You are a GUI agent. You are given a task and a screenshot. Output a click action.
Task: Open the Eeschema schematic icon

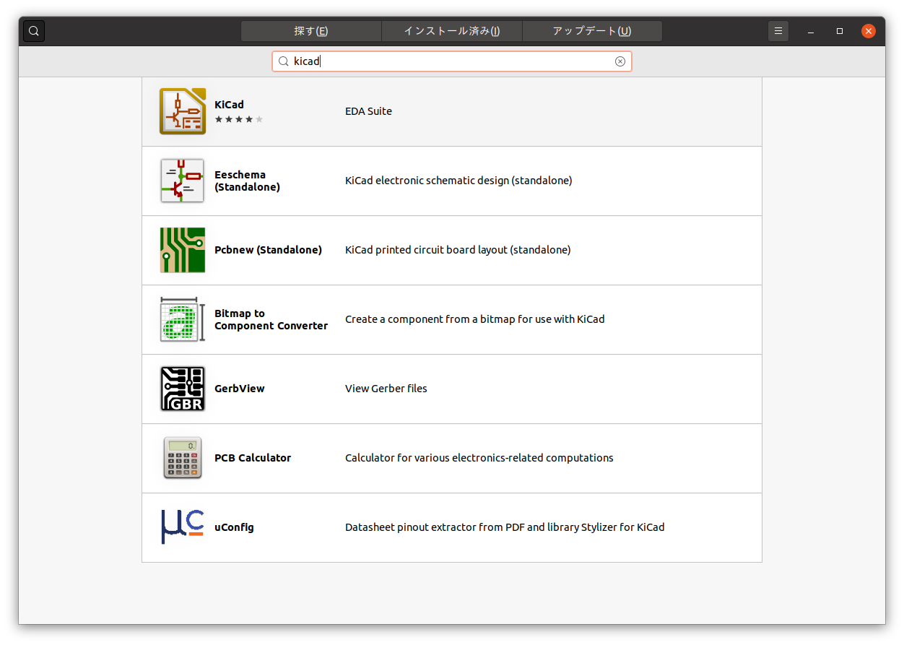(x=183, y=181)
